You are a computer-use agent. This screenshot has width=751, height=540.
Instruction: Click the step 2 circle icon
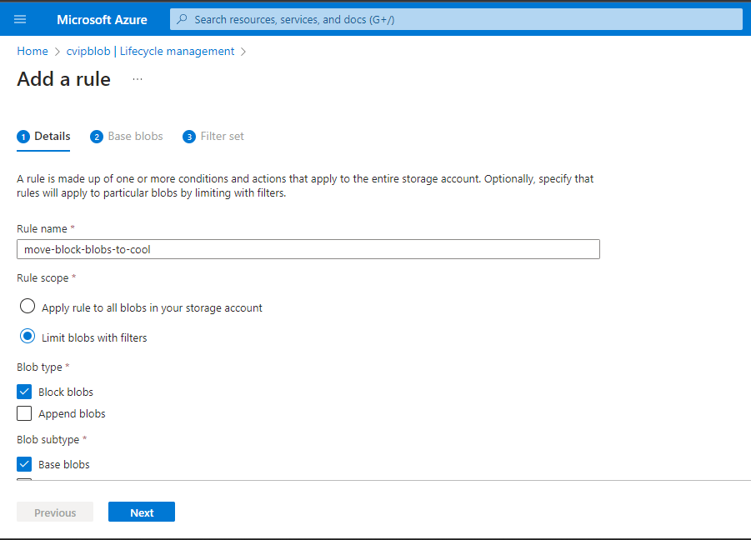(97, 137)
